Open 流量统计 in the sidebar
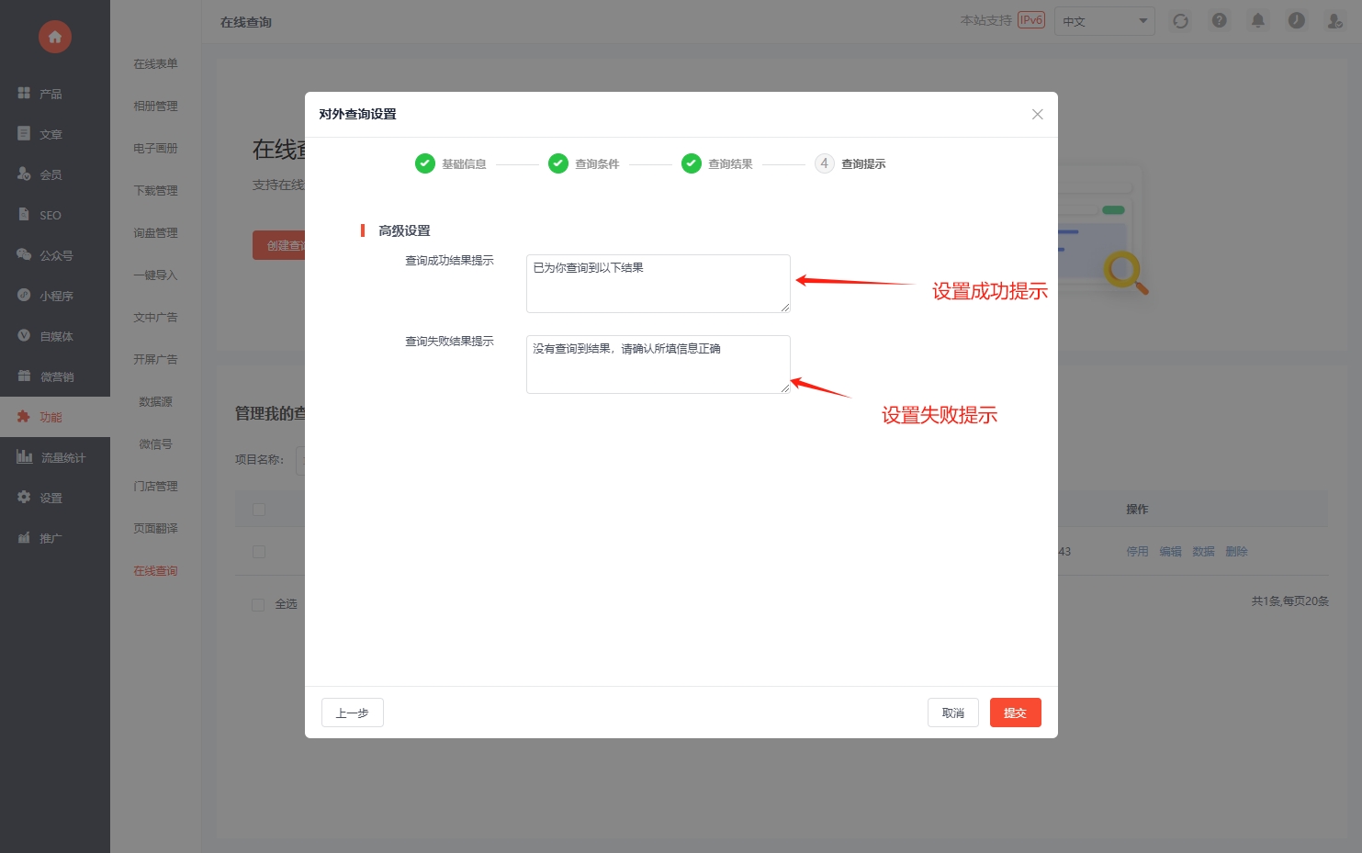The image size is (1362, 853). (x=55, y=457)
